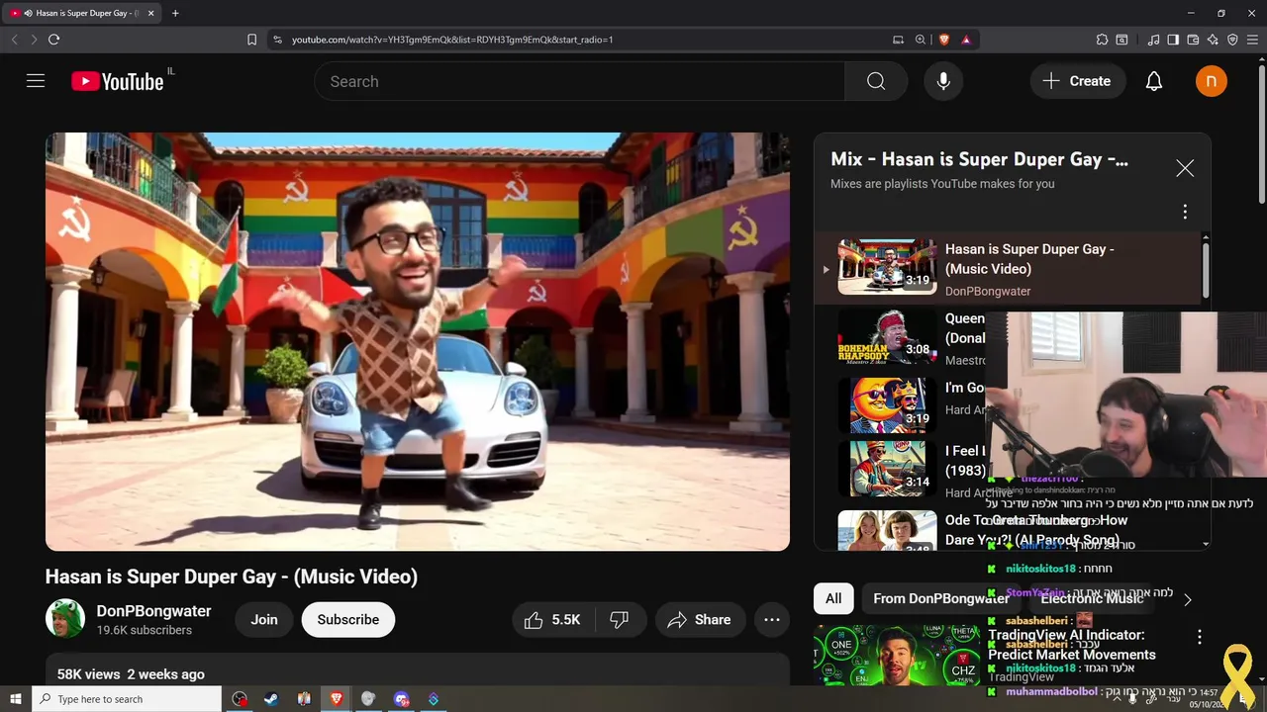Open zoom magnifier icon in address bar
The height and width of the screenshot is (712, 1267).
921,40
